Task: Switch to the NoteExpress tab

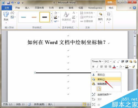Action: pos(95,8)
